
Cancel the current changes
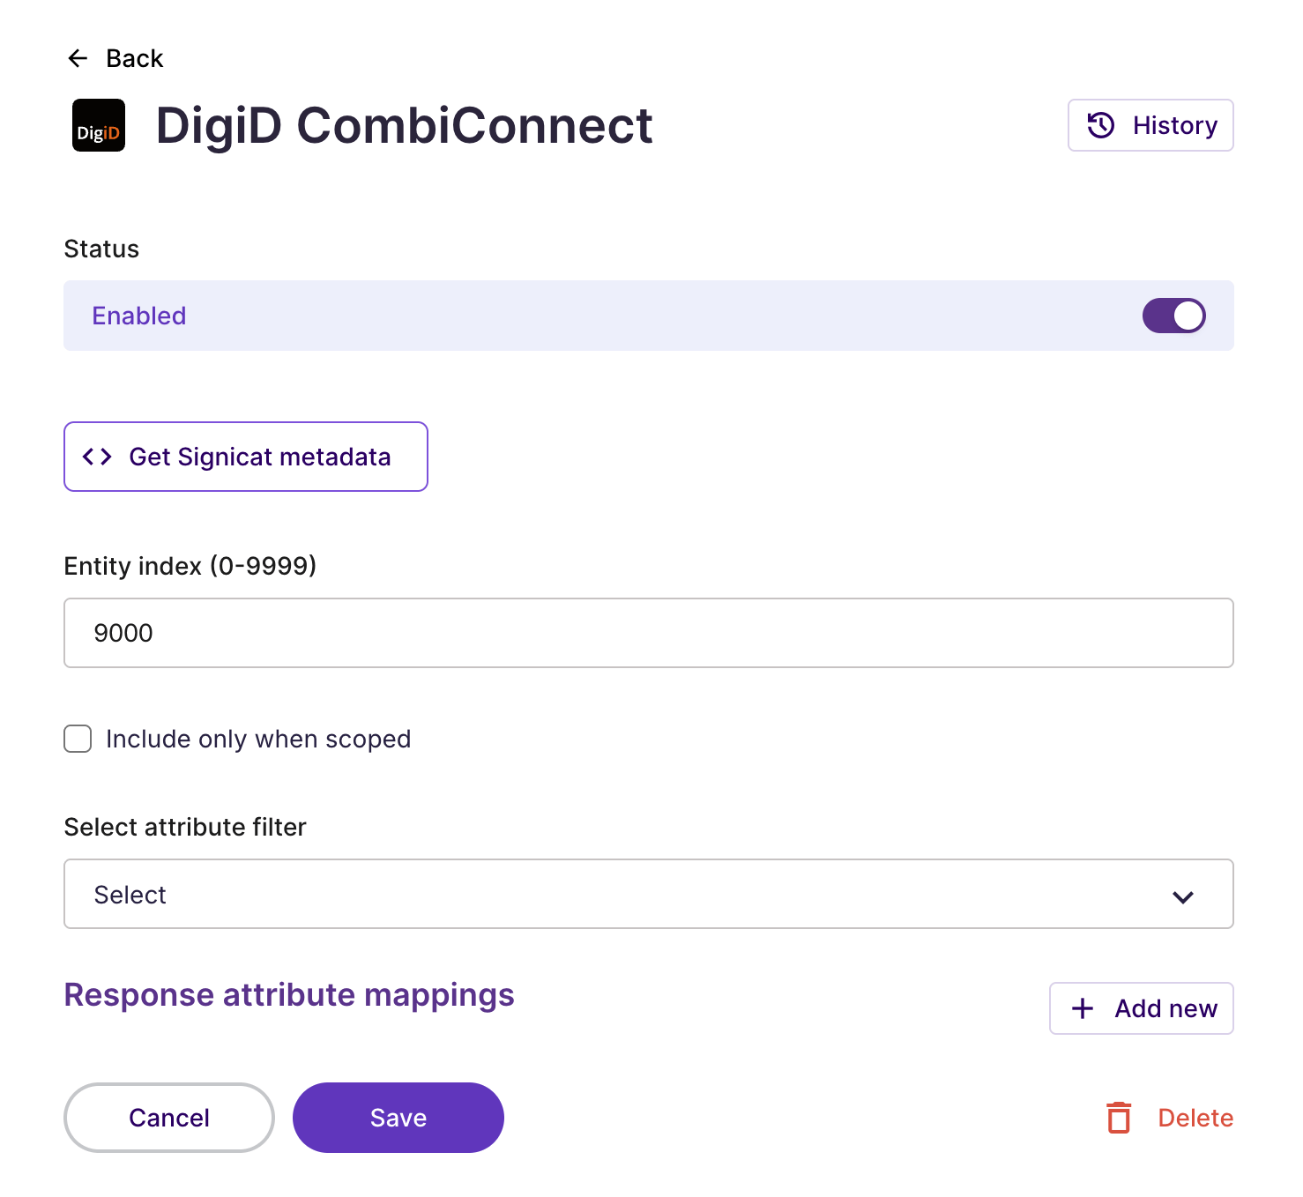pyautogui.click(x=168, y=1118)
